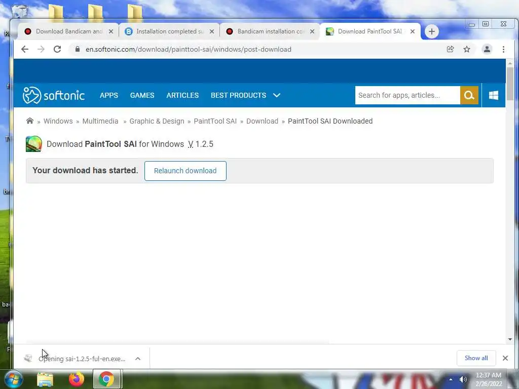Close the downloads bar

coord(505,358)
